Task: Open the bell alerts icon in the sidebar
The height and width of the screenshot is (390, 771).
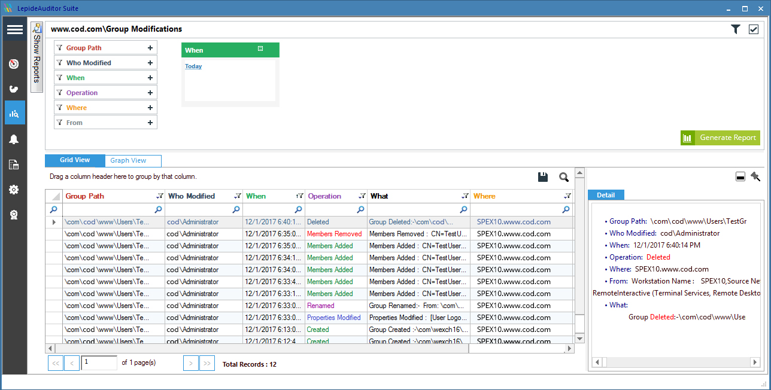Action: coord(14,139)
